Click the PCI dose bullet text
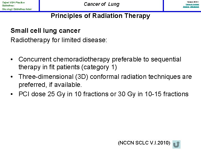 (x=103, y=94)
